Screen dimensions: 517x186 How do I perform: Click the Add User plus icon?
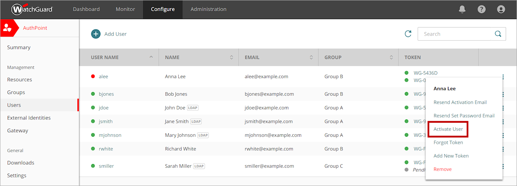click(96, 34)
